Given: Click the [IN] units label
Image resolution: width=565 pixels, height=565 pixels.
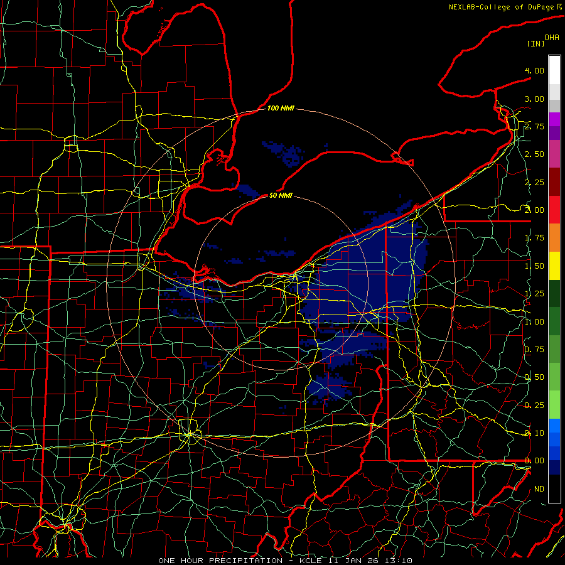Looking at the screenshot, I should pos(535,43).
